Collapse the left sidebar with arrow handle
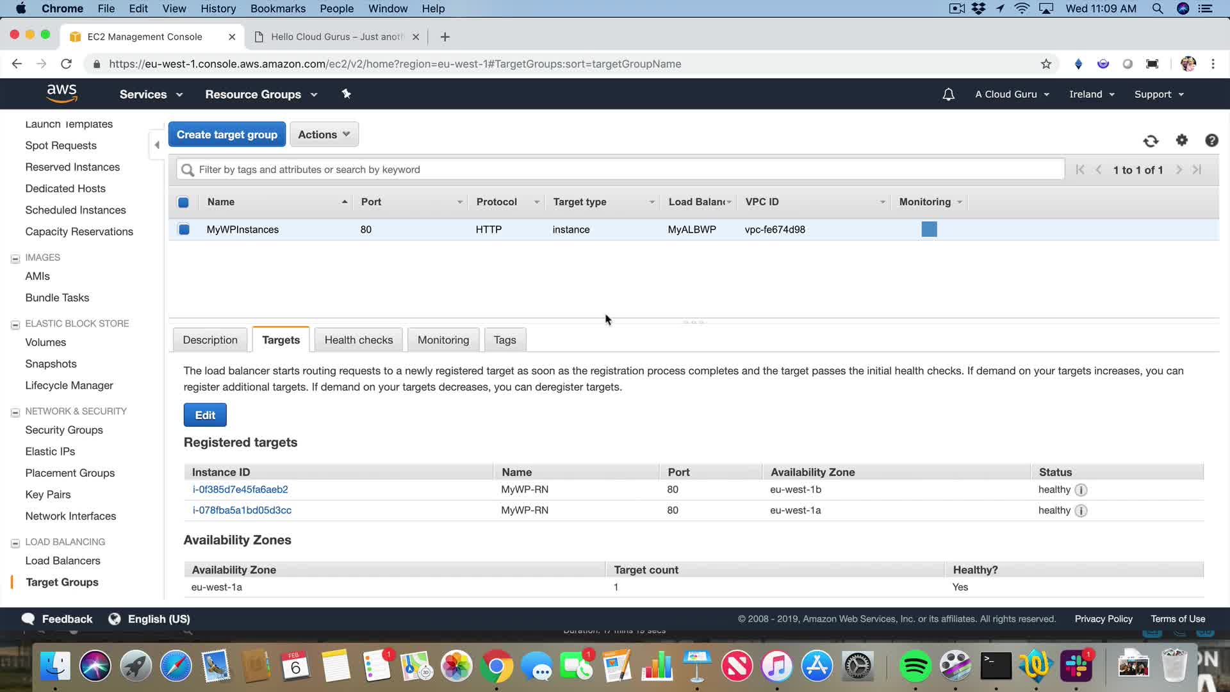Image resolution: width=1230 pixels, height=692 pixels. pos(157,145)
